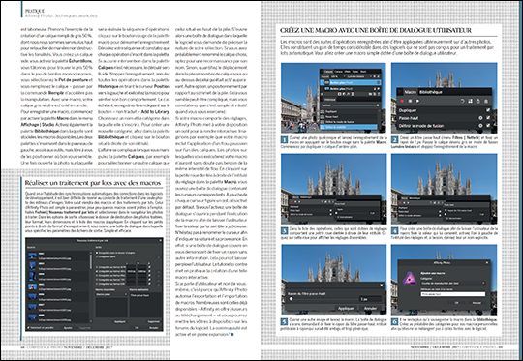
Task: Click Ajouter button in batch dialog
Action: (68, 328)
